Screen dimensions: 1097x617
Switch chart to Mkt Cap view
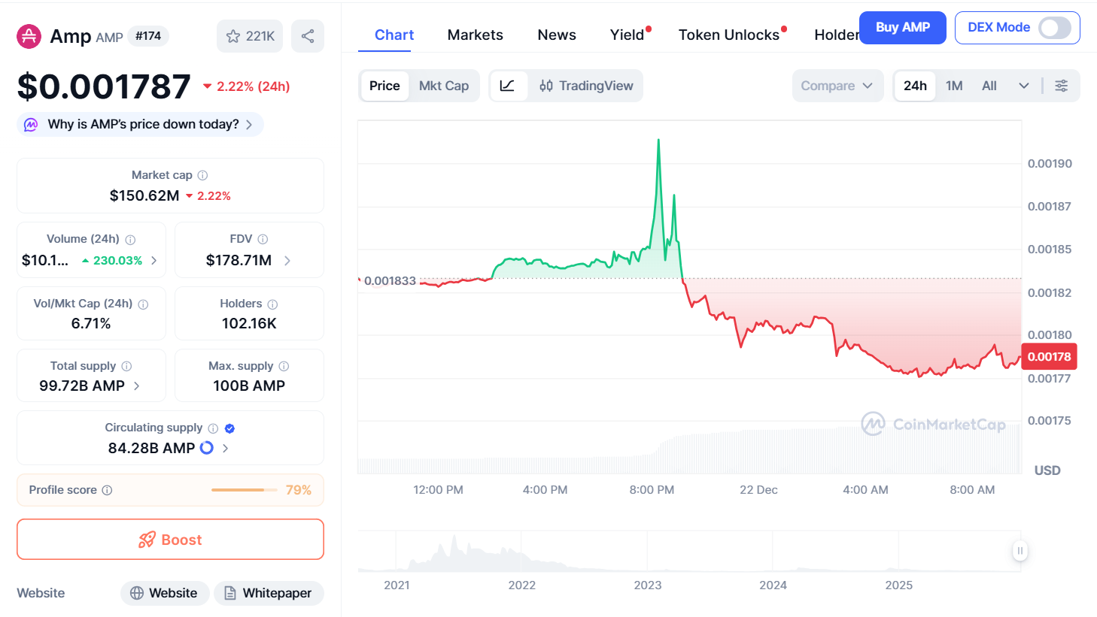point(444,86)
